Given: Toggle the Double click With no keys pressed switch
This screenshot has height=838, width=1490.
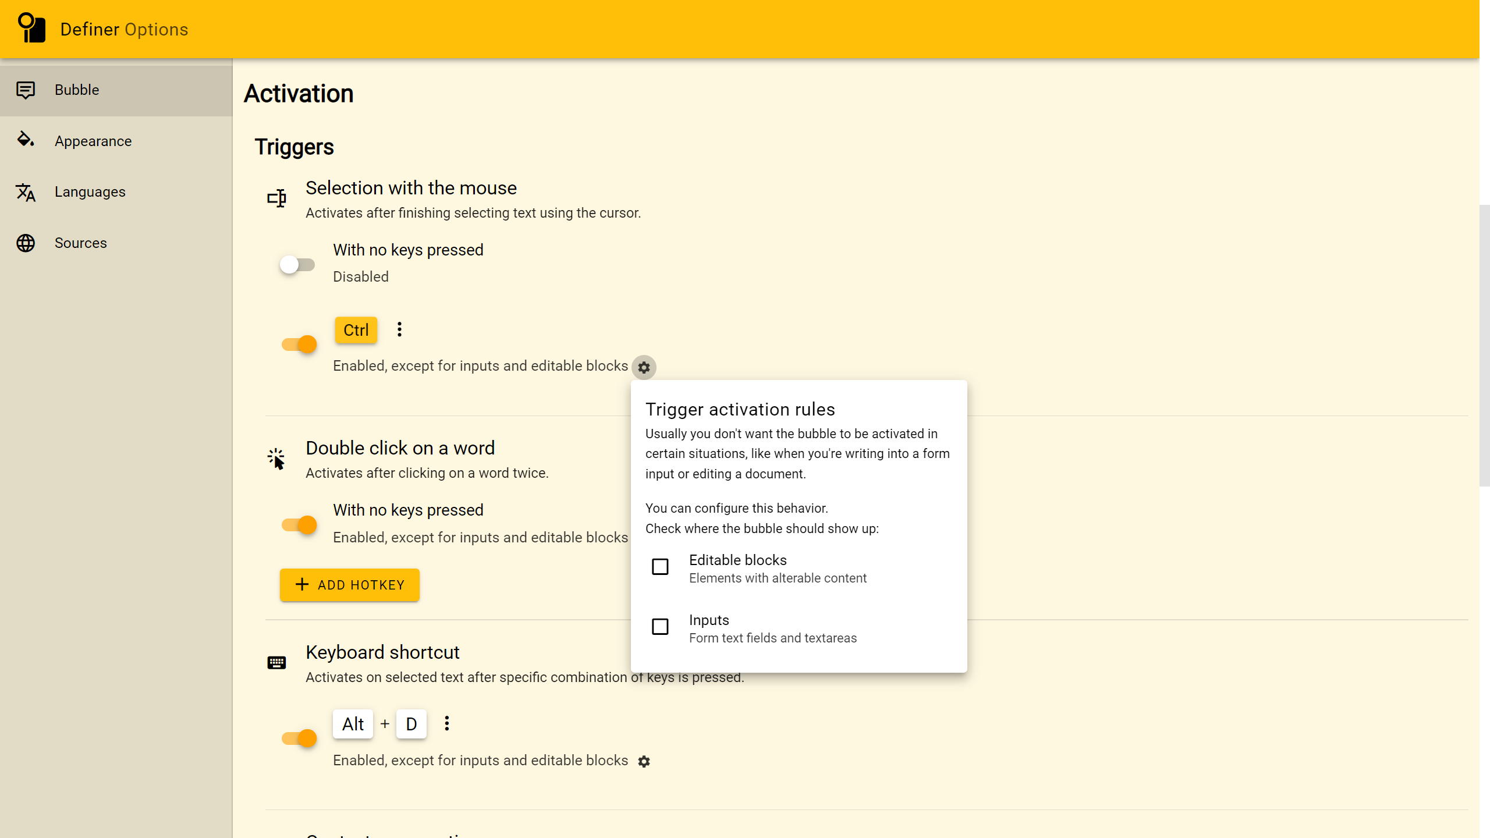Looking at the screenshot, I should (298, 524).
